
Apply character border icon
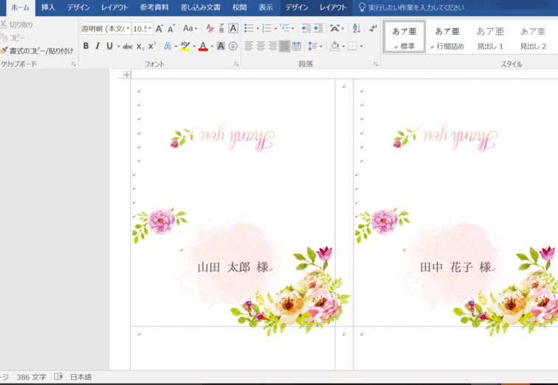click(x=233, y=29)
